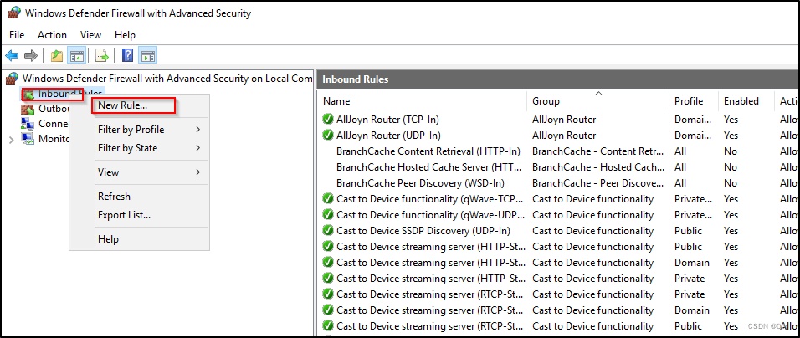Select BranchCache Content Retrieval (HTTP-In) rule
The image size is (800, 338).
point(428,151)
